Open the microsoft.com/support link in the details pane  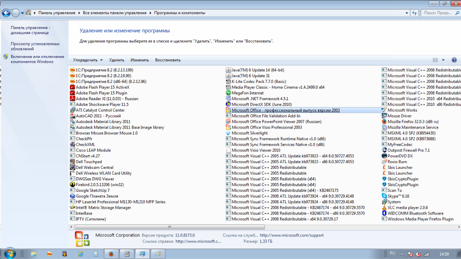[292, 235]
